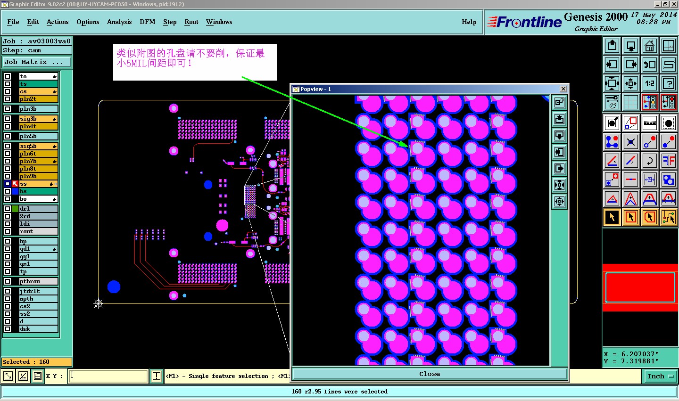Click the zoom out arrows icon
The image size is (679, 401).
pos(631,83)
